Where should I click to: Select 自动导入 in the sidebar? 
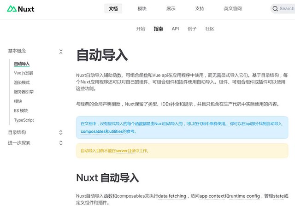tap(22, 64)
